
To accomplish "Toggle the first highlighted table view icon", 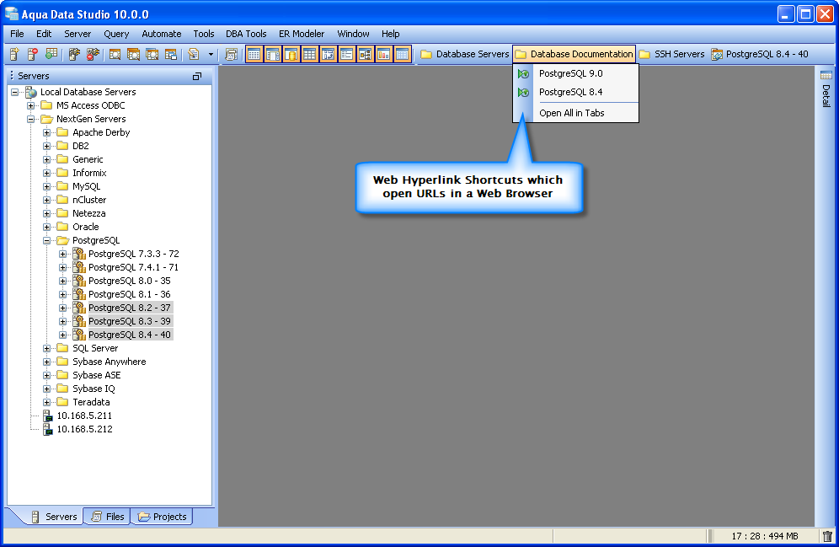I will tap(254, 54).
